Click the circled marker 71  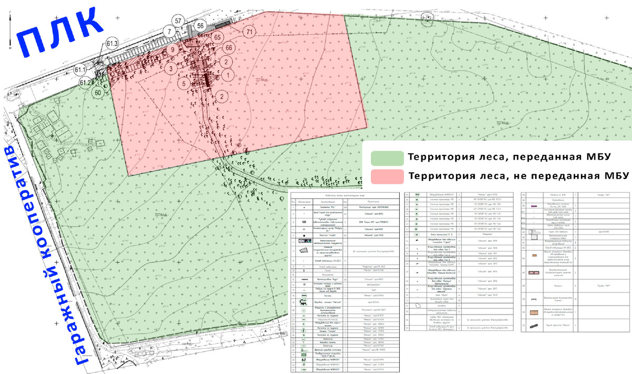point(249,32)
